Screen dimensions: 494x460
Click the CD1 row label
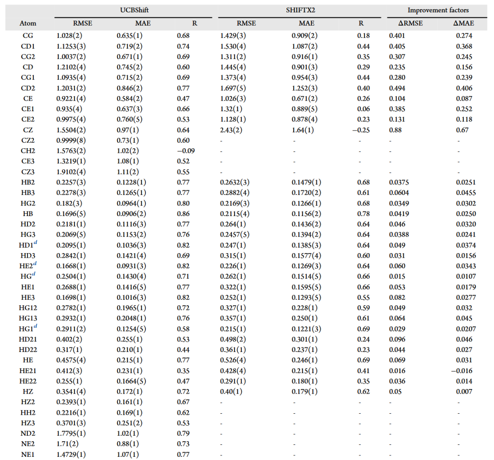[x=28, y=46]
